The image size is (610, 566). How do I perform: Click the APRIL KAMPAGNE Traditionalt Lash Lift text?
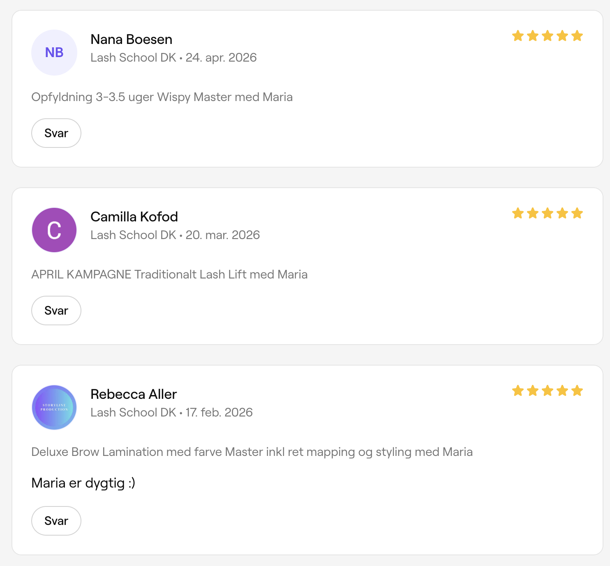(169, 274)
